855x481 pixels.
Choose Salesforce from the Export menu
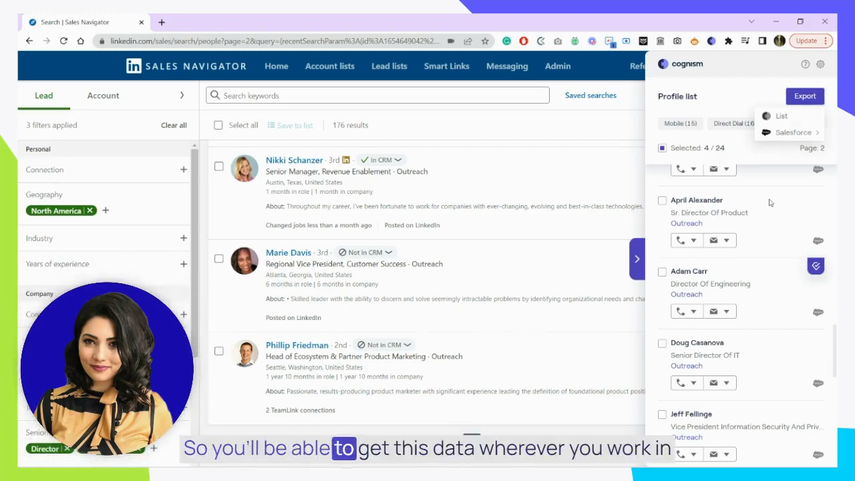[790, 132]
